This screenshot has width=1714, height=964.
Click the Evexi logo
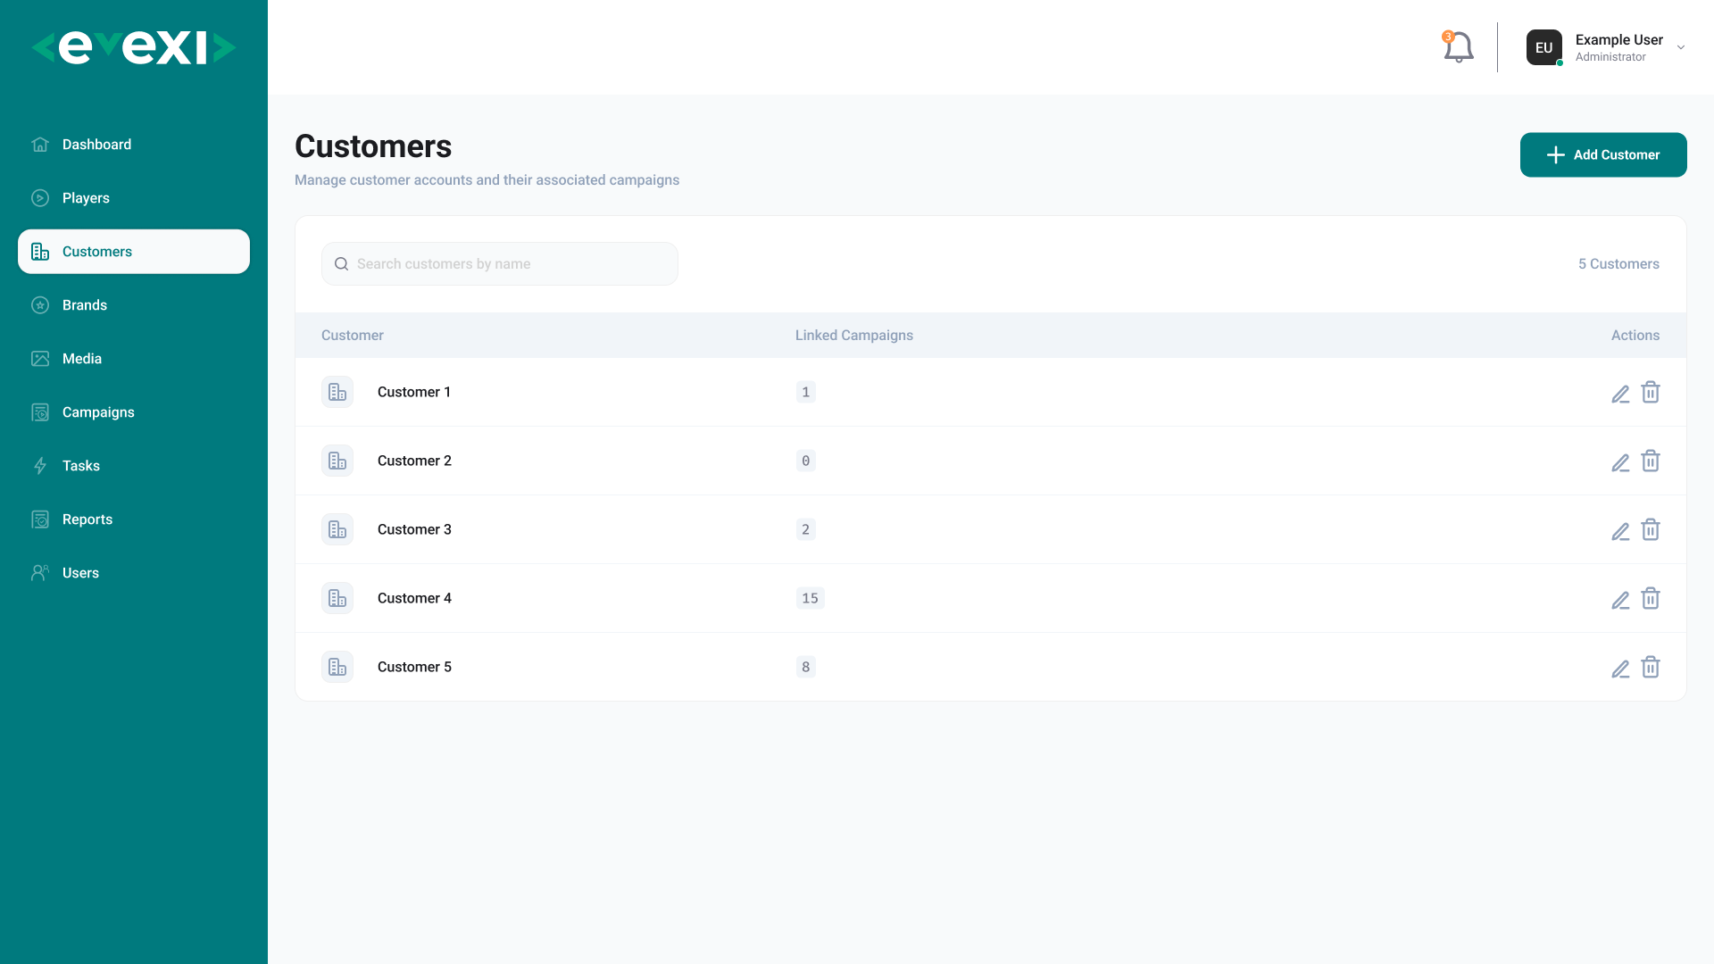[134, 47]
